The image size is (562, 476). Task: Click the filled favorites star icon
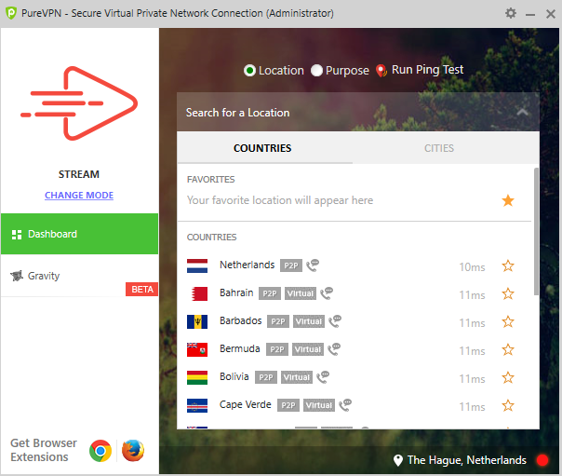point(507,200)
